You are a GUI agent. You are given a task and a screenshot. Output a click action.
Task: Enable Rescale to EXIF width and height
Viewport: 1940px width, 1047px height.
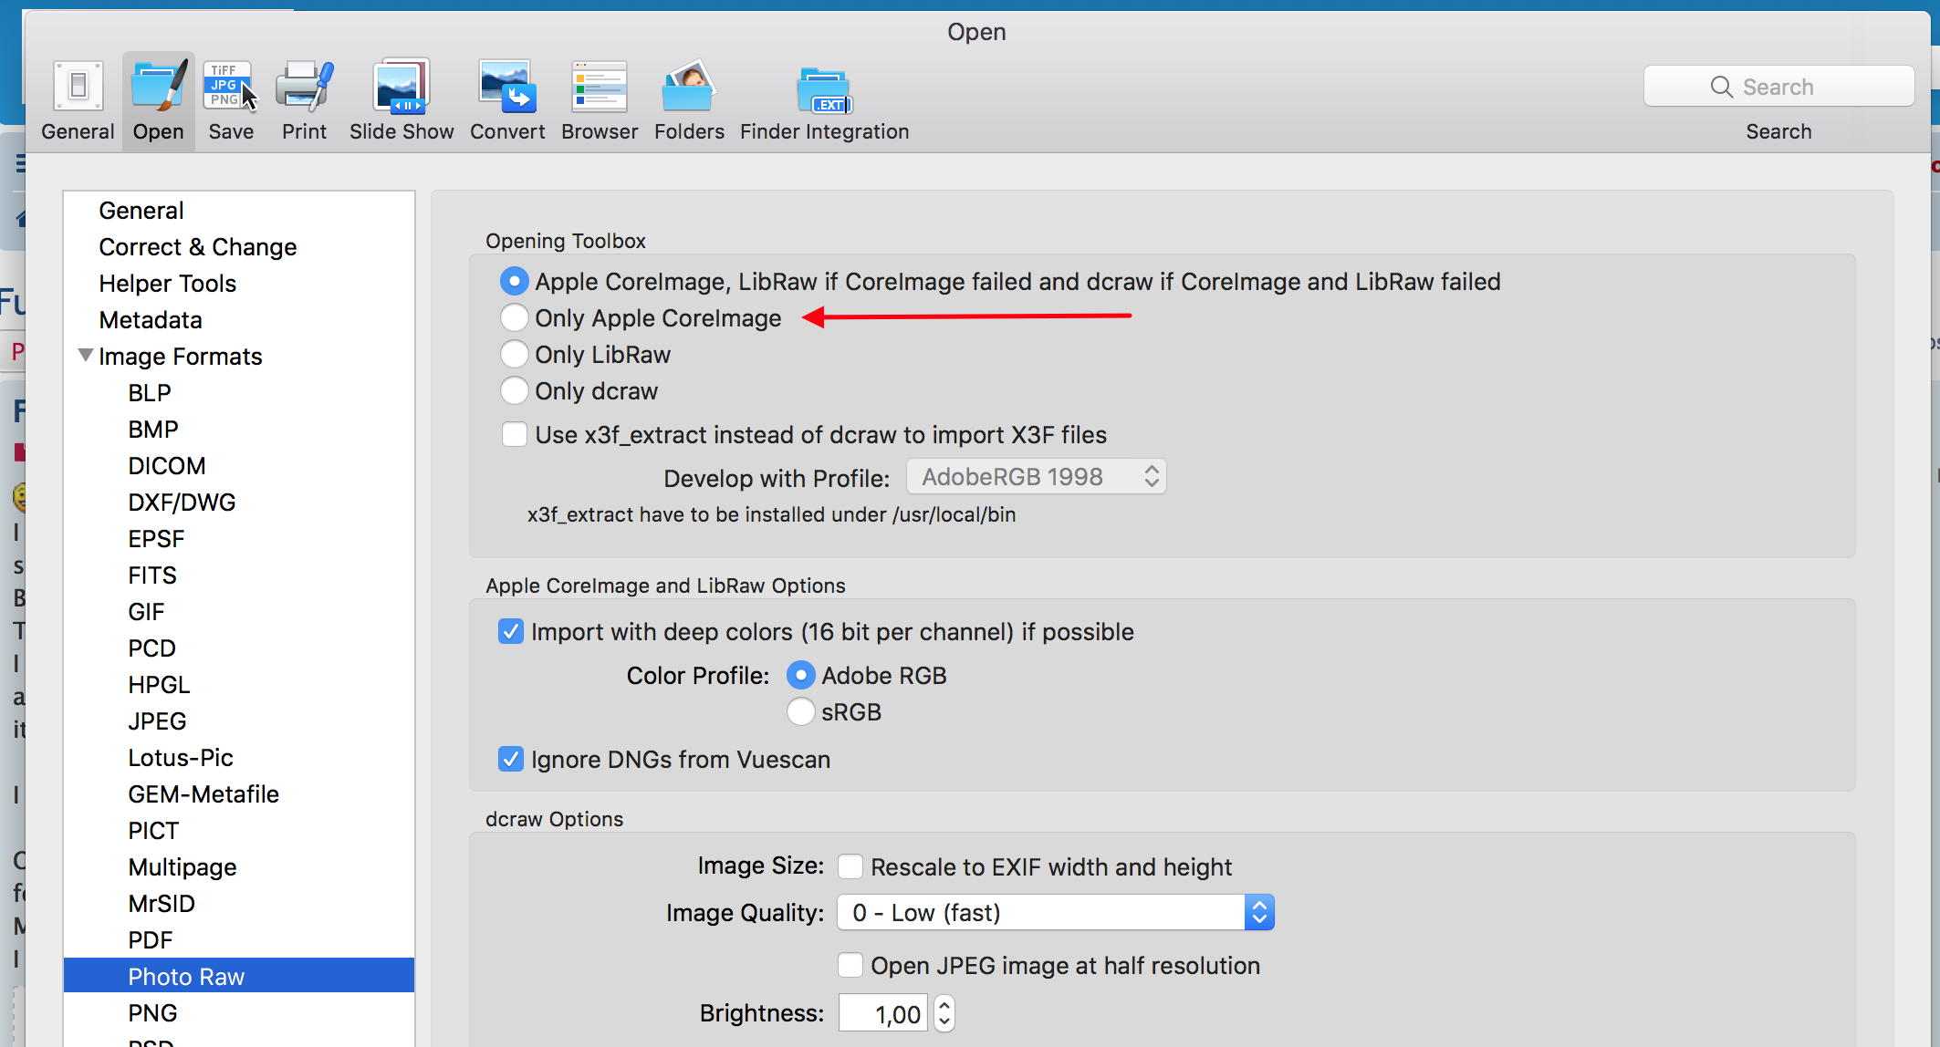(x=850, y=866)
